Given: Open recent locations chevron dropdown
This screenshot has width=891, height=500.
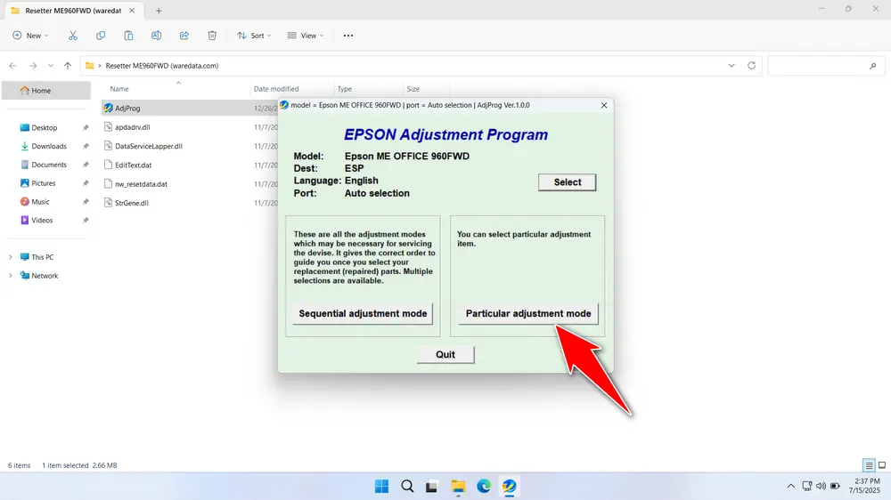Looking at the screenshot, I should 51,66.
